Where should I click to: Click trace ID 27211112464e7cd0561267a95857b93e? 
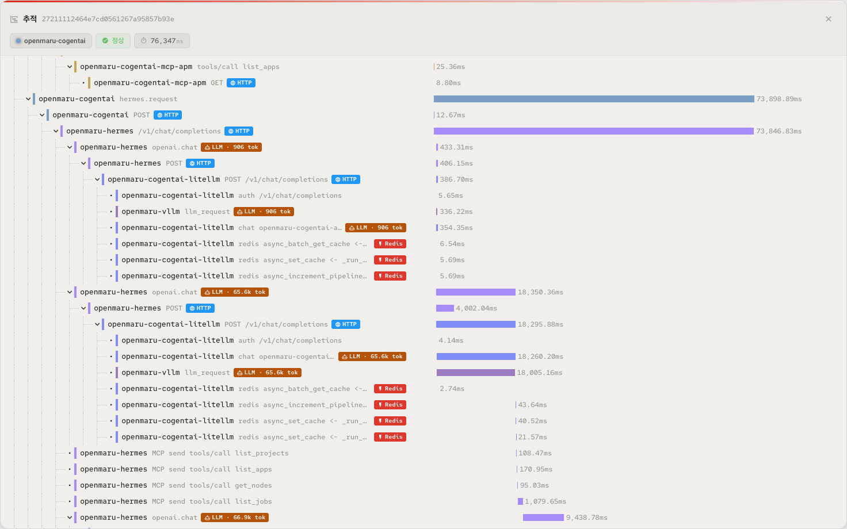point(108,19)
